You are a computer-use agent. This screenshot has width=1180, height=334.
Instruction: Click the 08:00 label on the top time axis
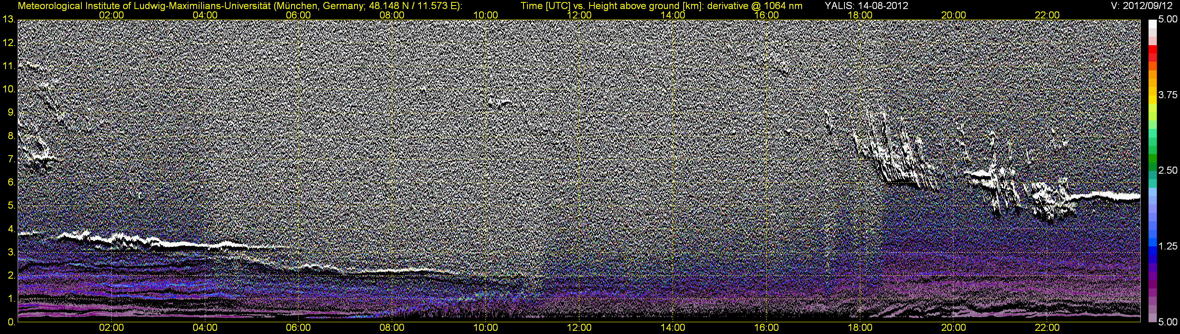[392, 15]
